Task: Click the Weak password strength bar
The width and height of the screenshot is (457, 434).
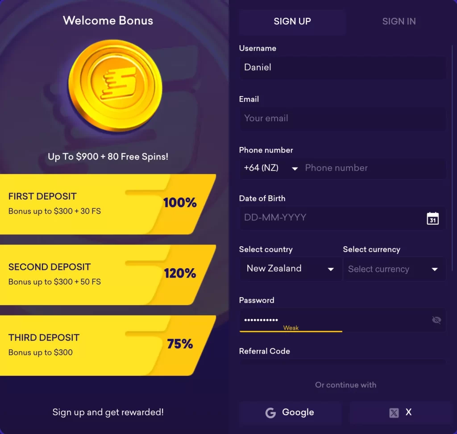Action: click(x=291, y=330)
